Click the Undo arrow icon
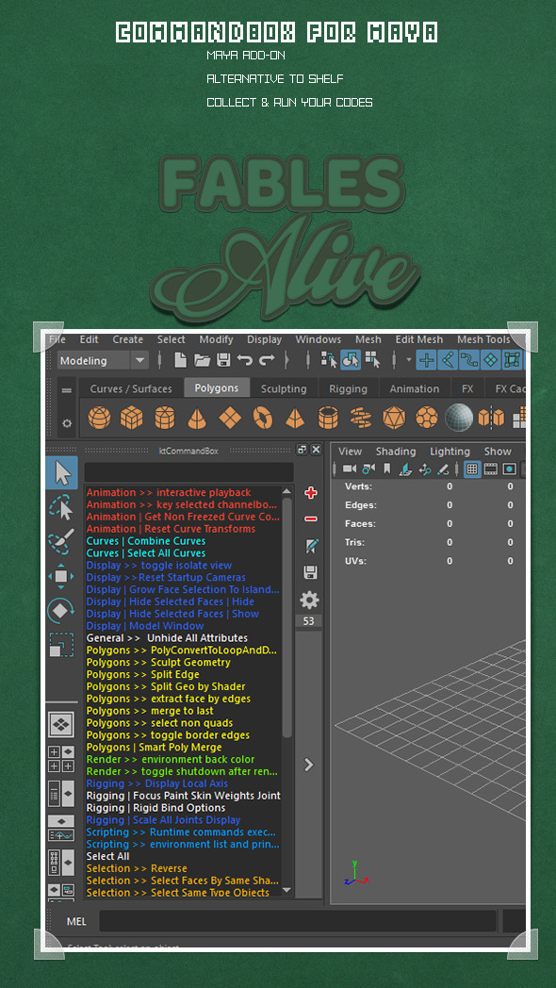556x988 pixels. [245, 360]
